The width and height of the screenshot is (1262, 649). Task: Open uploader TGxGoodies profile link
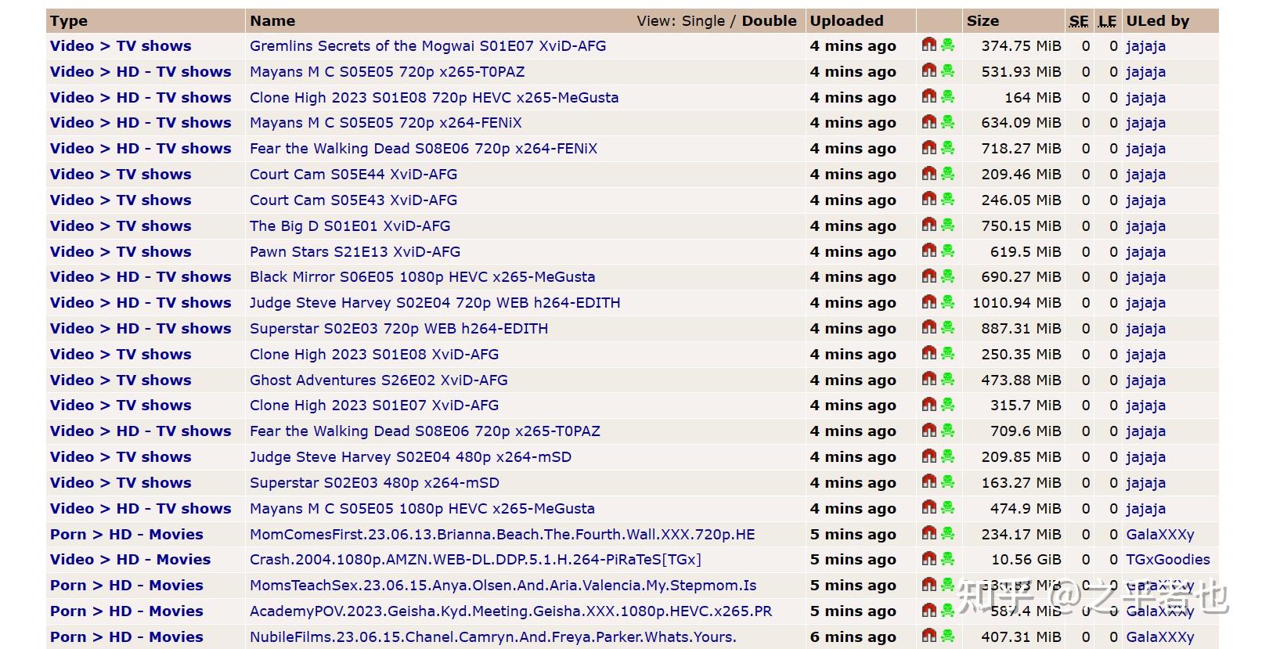(1167, 560)
